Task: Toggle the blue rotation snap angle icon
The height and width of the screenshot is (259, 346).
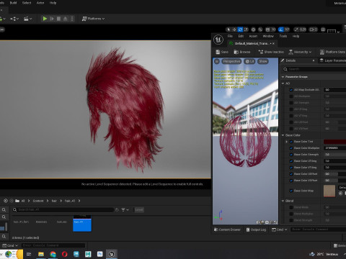Action: 280,29
